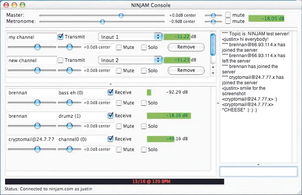The height and width of the screenshot is (195, 302).
Task: Mute brennan drumz channel
Action: coord(119,126)
